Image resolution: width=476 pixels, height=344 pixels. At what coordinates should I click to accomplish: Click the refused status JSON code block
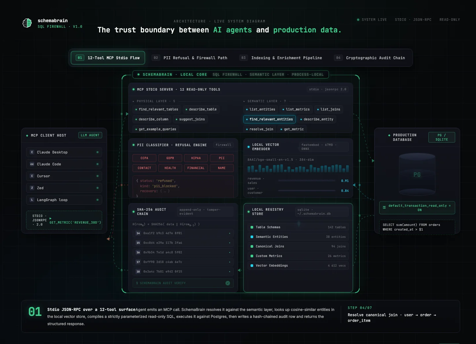click(183, 187)
